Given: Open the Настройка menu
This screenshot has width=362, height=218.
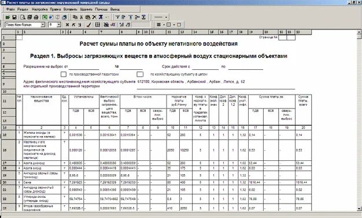Looking at the screenshot, I should (40, 9).
